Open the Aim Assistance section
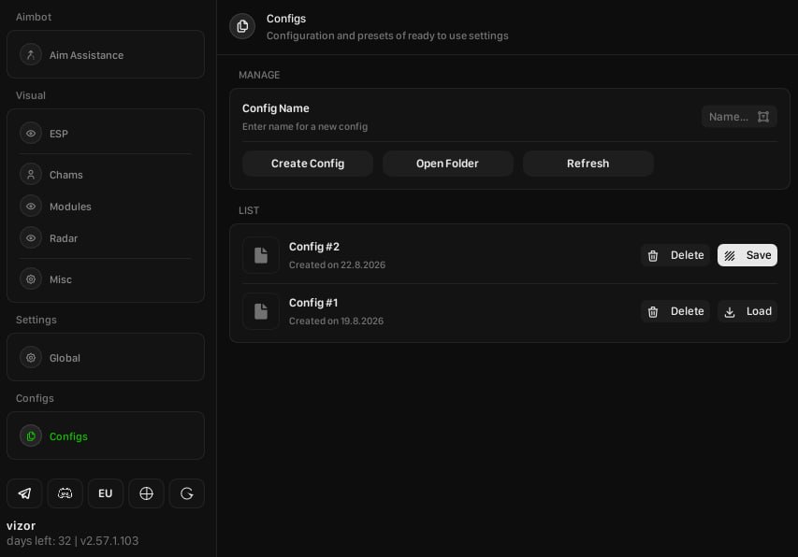The width and height of the screenshot is (798, 557). click(x=106, y=55)
